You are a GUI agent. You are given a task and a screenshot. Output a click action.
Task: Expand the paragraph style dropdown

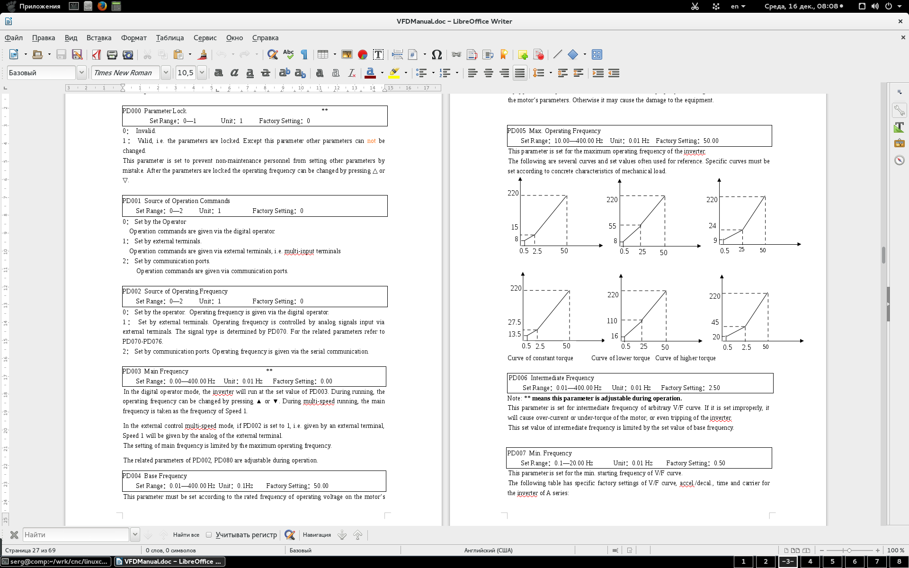click(x=81, y=73)
